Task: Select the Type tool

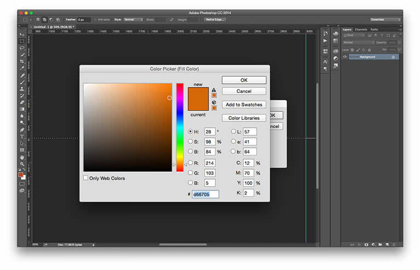Action: coord(22,136)
